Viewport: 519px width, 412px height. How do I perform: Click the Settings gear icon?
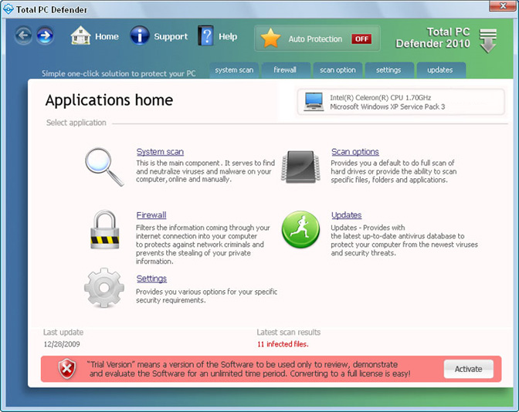104,288
